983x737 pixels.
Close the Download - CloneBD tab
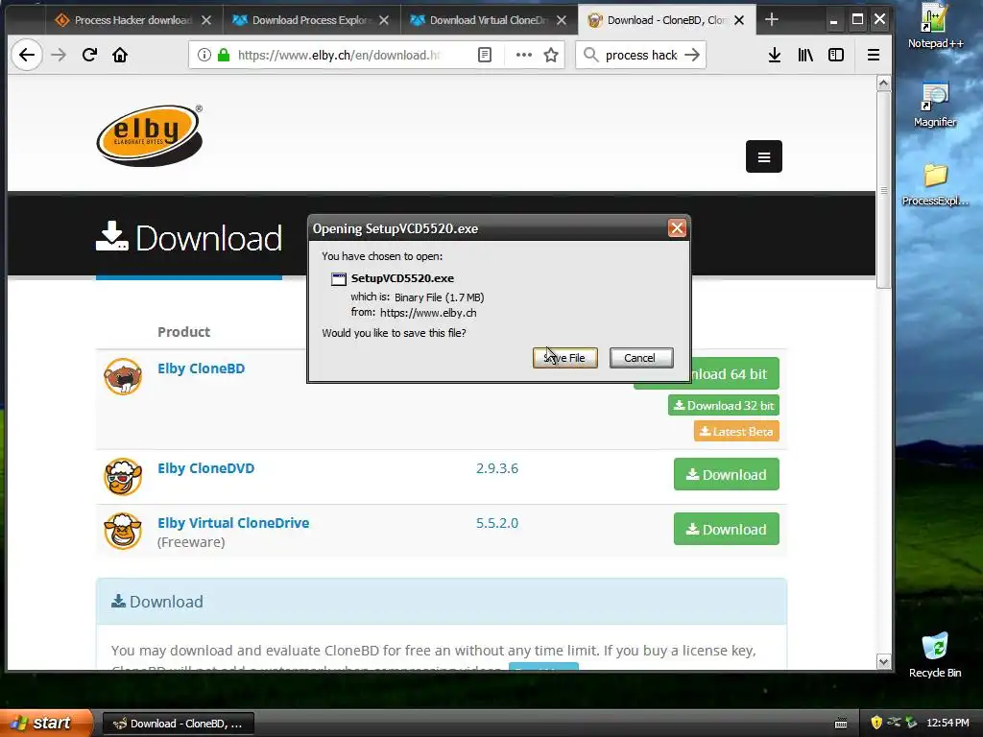tap(740, 20)
